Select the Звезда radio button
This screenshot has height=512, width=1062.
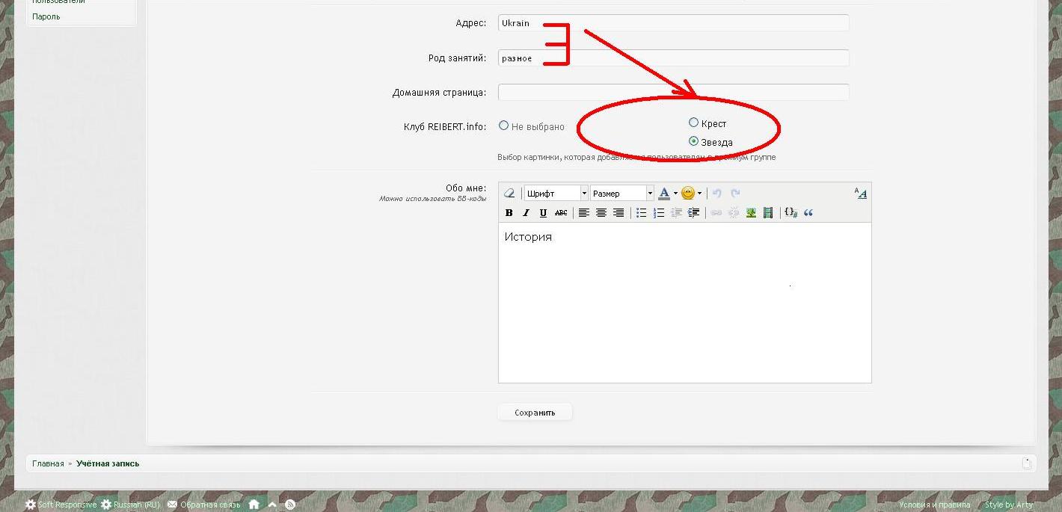(x=693, y=141)
